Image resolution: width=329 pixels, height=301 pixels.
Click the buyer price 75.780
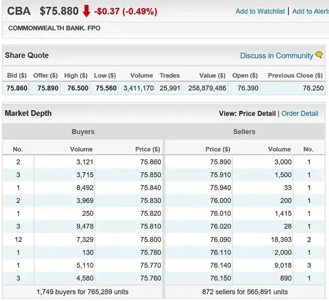click(150, 252)
